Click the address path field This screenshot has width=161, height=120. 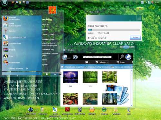pyautogui.click(x=97, y=57)
